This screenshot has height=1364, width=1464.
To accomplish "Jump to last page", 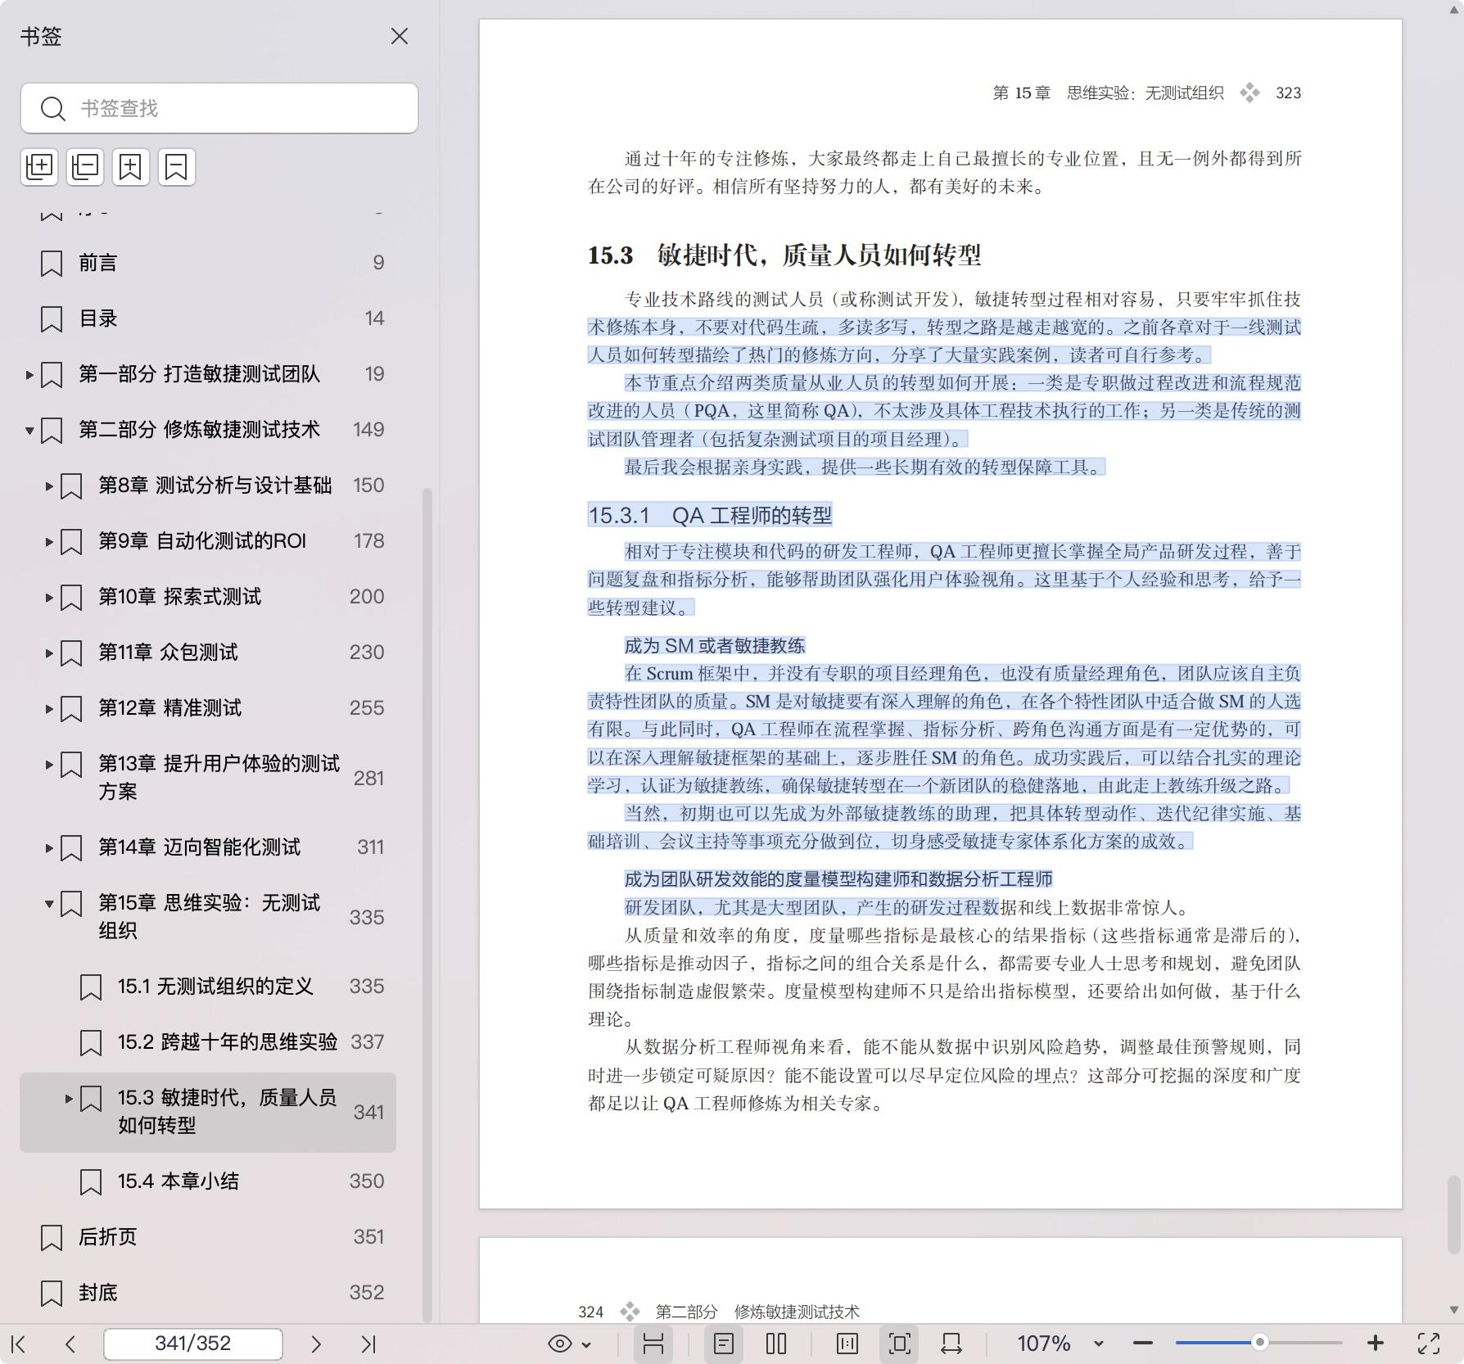I will (368, 1344).
